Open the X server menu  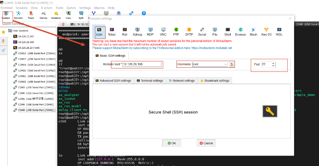[46, 8]
